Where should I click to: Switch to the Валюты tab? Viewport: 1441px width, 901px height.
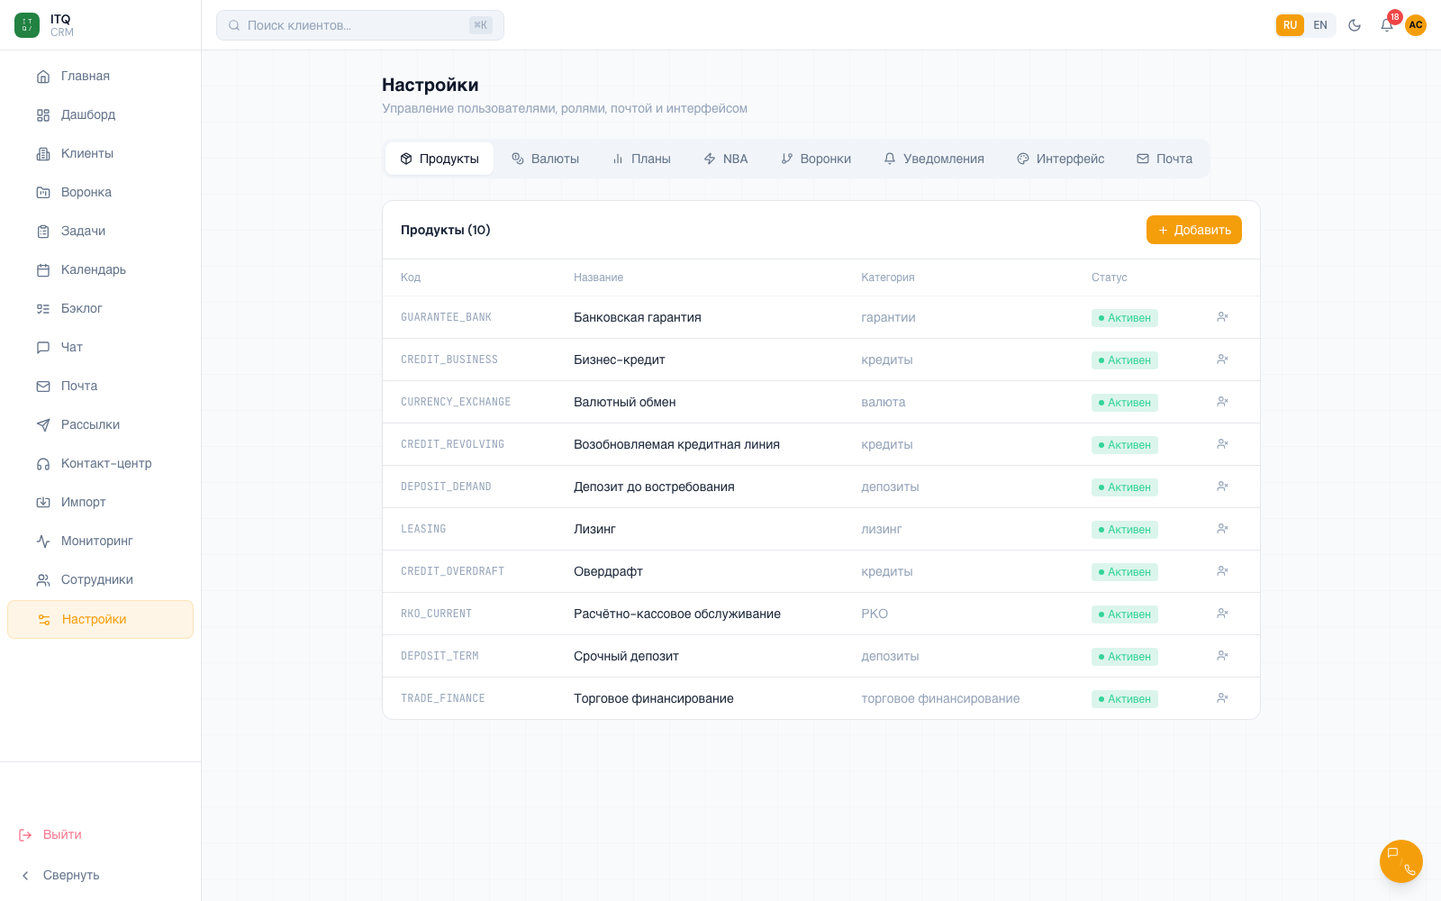(x=546, y=159)
